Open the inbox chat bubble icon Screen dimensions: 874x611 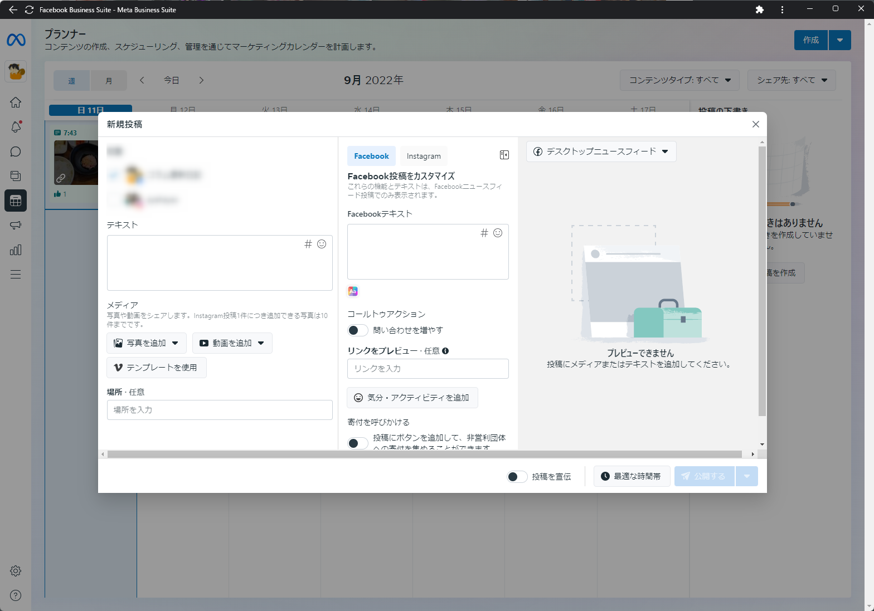(x=16, y=151)
